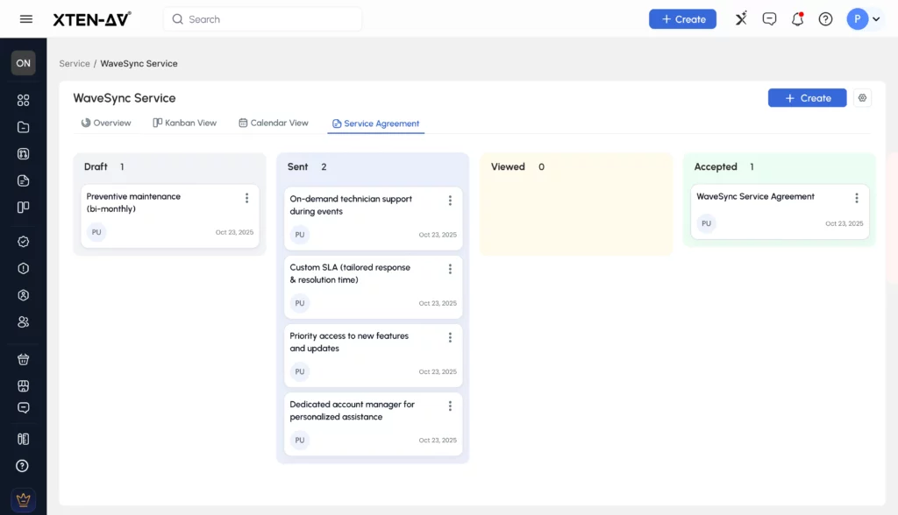Open the shopping basket icon in sidebar
Image resolution: width=898 pixels, height=515 pixels.
tap(24, 359)
